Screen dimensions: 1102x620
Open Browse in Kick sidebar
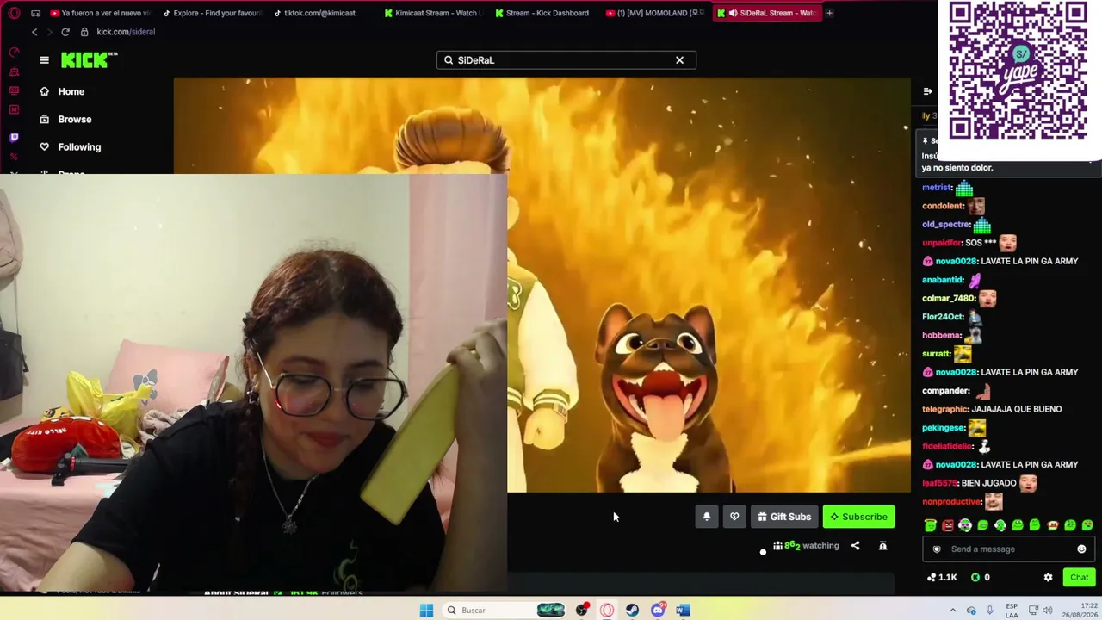pyautogui.click(x=65, y=119)
